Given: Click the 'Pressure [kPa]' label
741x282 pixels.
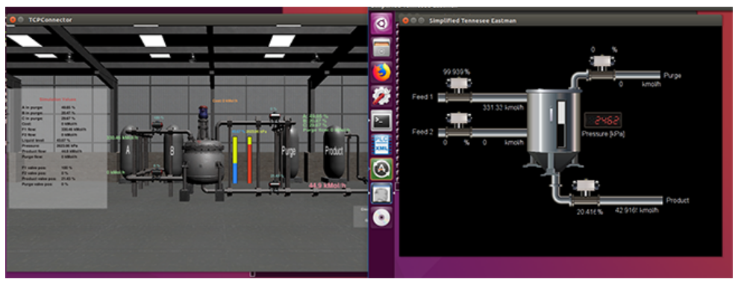Looking at the screenshot, I should (603, 134).
